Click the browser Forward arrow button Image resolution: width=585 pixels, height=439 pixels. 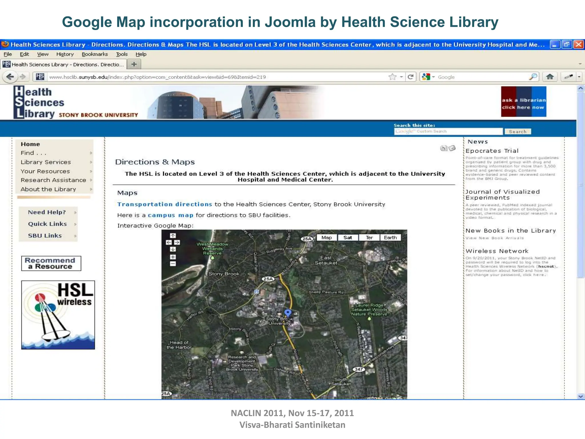click(22, 77)
